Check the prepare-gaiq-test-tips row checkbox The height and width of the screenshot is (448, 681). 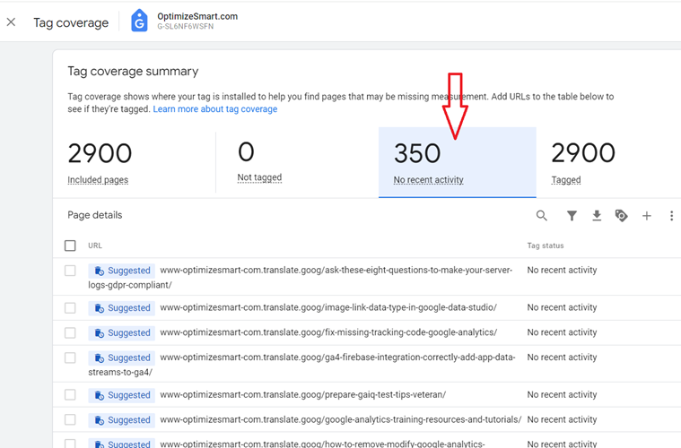click(x=70, y=394)
